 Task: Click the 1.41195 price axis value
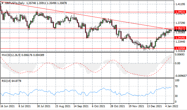[x=180, y=4]
